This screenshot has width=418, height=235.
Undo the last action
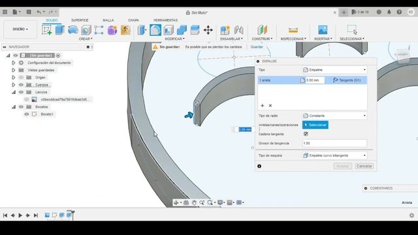point(39,12)
